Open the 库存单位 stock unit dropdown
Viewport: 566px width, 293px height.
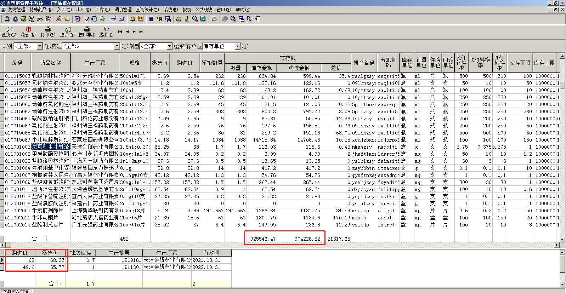[x=238, y=46]
